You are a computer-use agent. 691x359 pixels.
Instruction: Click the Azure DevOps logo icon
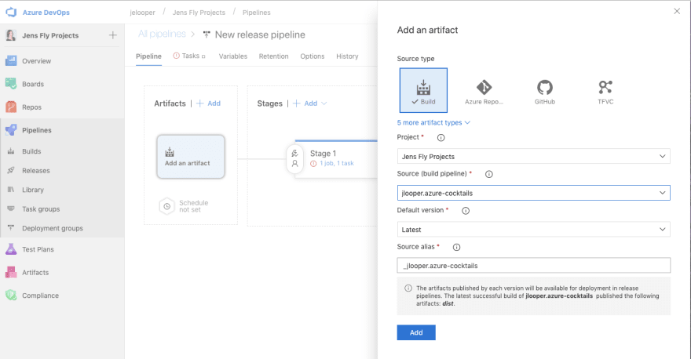point(11,13)
